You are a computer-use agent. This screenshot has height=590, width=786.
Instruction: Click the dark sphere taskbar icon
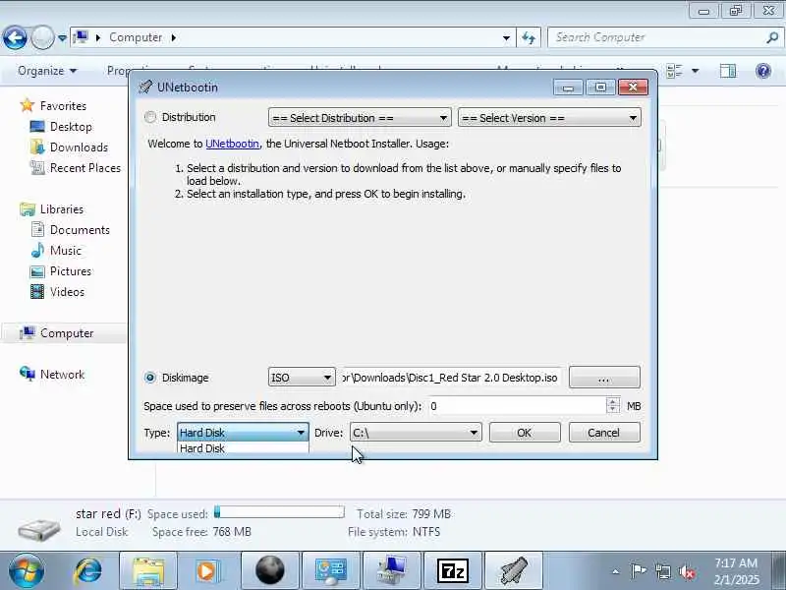click(269, 570)
